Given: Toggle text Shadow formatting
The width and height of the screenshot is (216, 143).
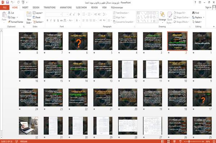Looking at the screenshot, I should point(58,20).
